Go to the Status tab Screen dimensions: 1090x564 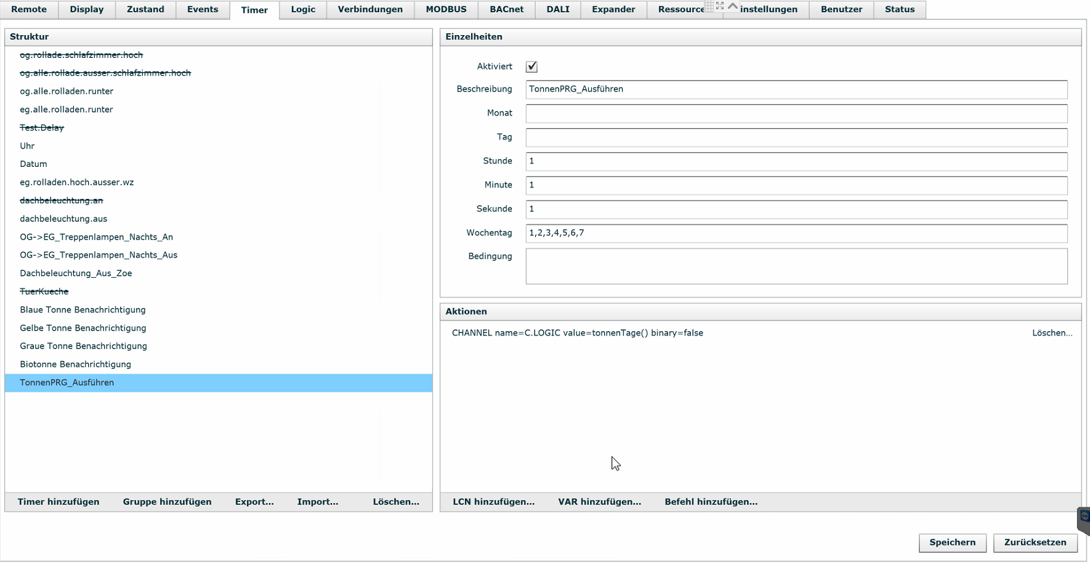point(899,9)
